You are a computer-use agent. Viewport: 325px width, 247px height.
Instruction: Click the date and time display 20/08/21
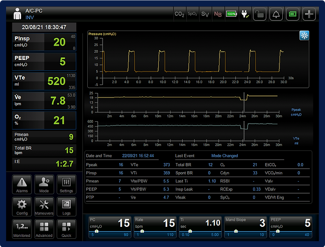(44, 27)
